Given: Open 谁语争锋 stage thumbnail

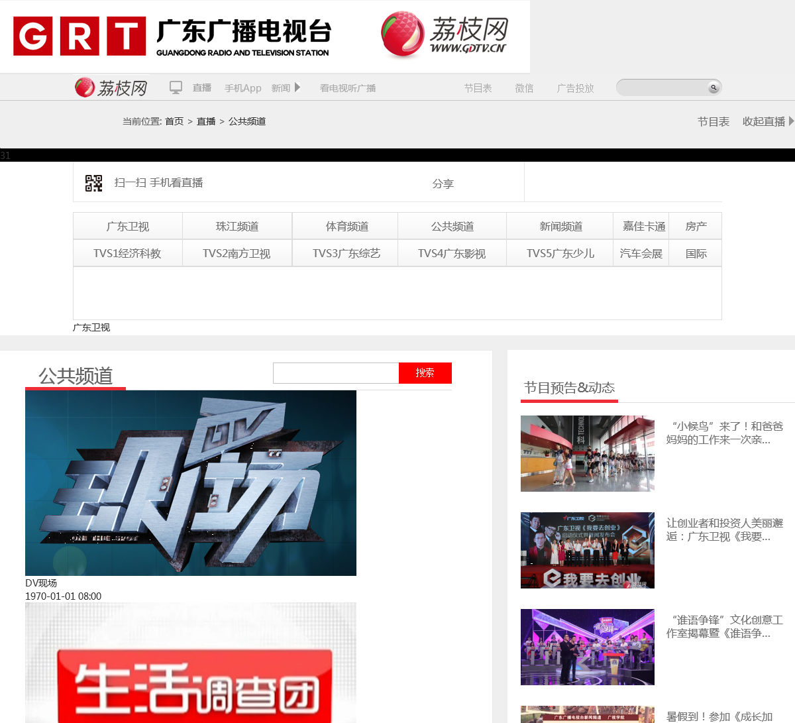Looking at the screenshot, I should (588, 647).
